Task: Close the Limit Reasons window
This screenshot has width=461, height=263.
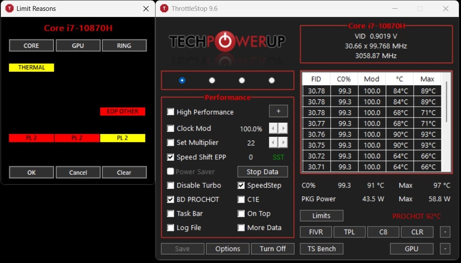Action: pyautogui.click(x=146, y=9)
